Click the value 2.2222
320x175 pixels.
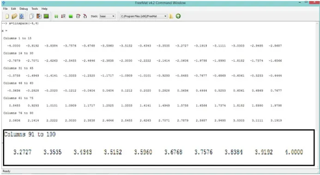[x=52, y=121]
